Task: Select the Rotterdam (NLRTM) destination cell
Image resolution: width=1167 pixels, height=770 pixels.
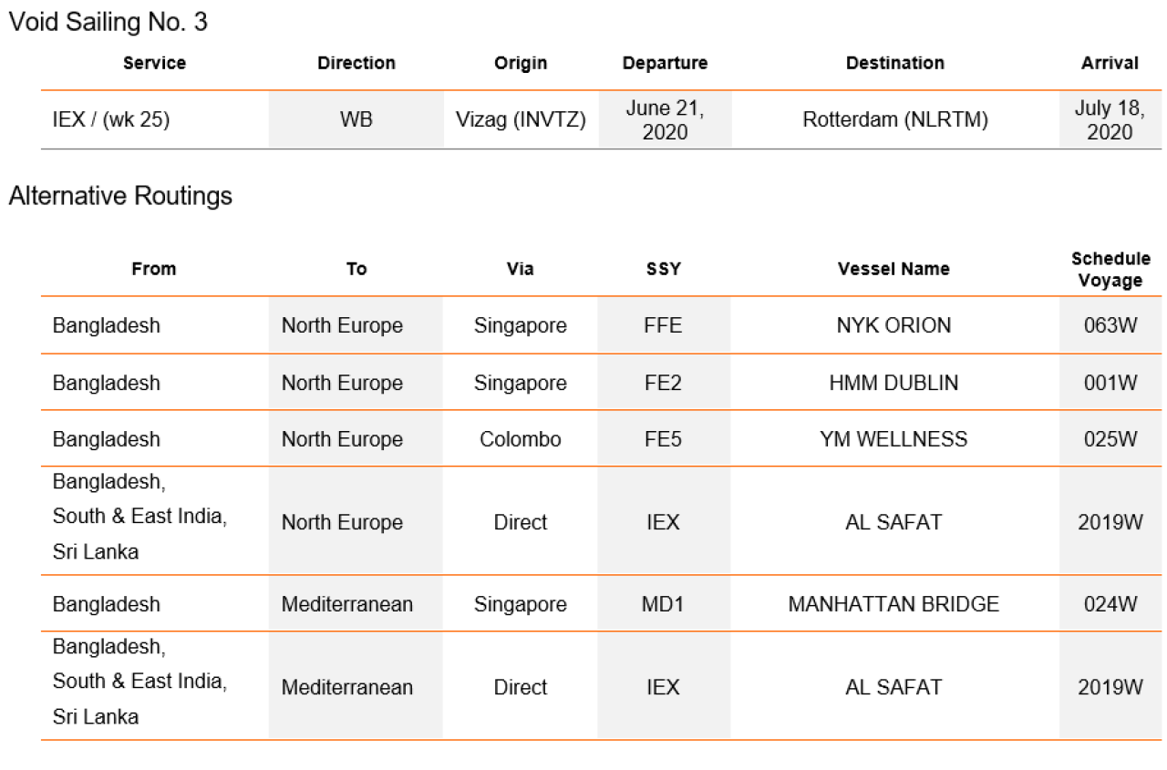Action: (895, 119)
